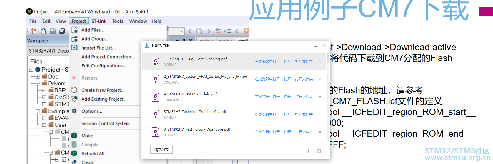Click the Import File List icon
This screenshot has height=164, width=493.
(74, 47)
